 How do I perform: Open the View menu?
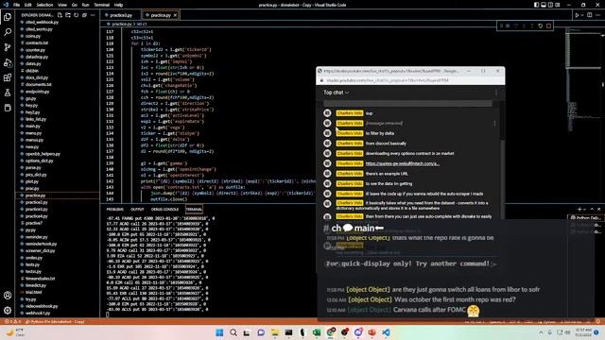click(62, 5)
